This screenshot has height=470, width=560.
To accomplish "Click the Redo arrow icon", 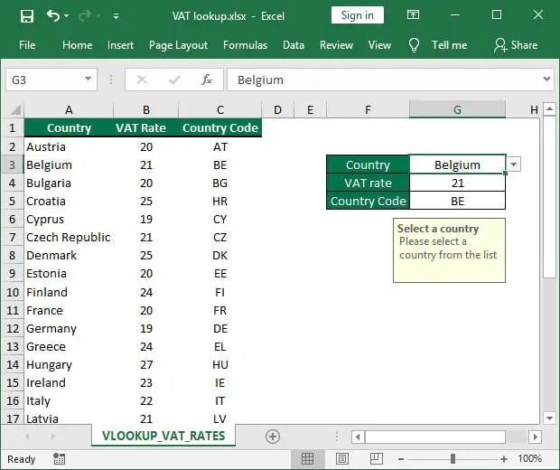I will pos(85,15).
